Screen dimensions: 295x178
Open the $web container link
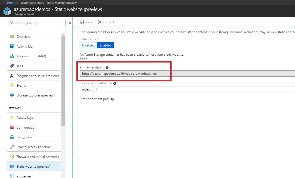click(x=83, y=59)
